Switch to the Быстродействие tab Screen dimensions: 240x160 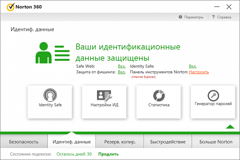(x=168, y=141)
